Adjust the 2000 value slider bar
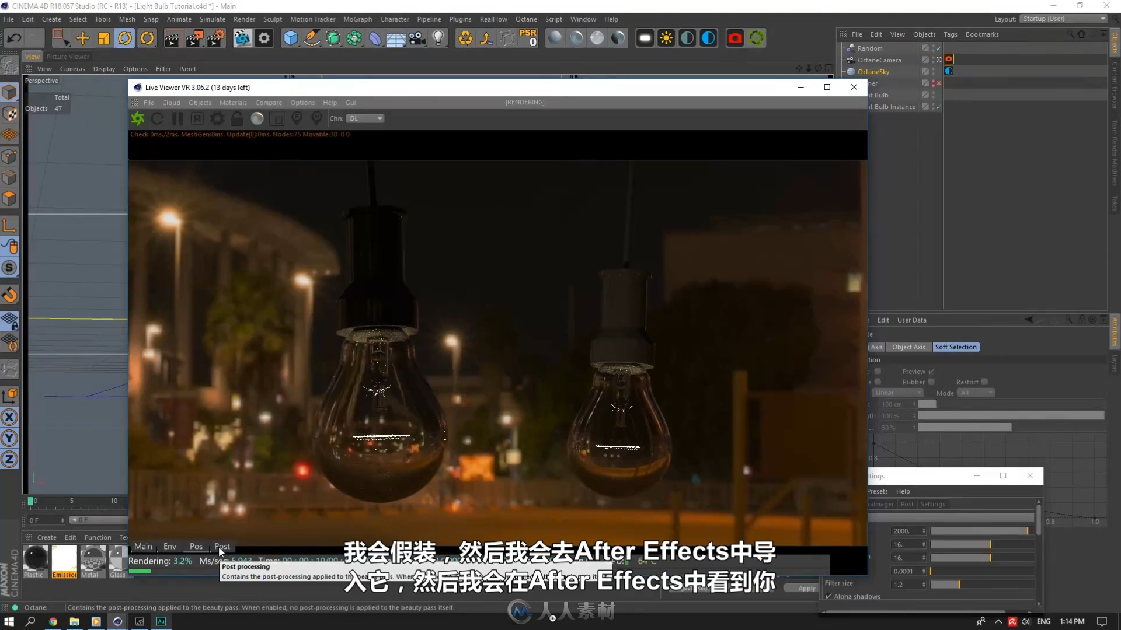The width and height of the screenshot is (1121, 630). coord(981,531)
